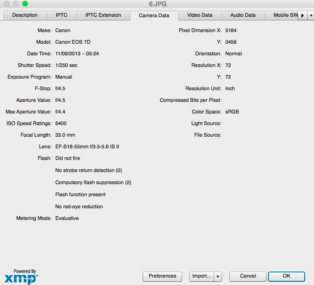
Task: Click the Exposure Program value Manual
Action: [64, 77]
